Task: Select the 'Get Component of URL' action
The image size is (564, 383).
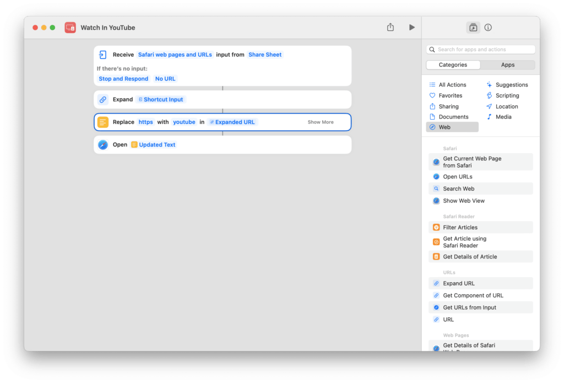Action: 473,295
